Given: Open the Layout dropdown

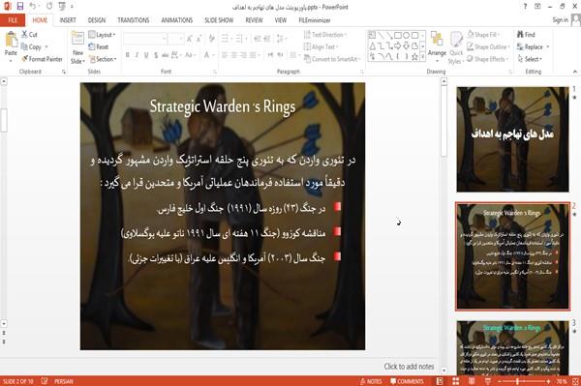Looking at the screenshot, I should [102, 35].
